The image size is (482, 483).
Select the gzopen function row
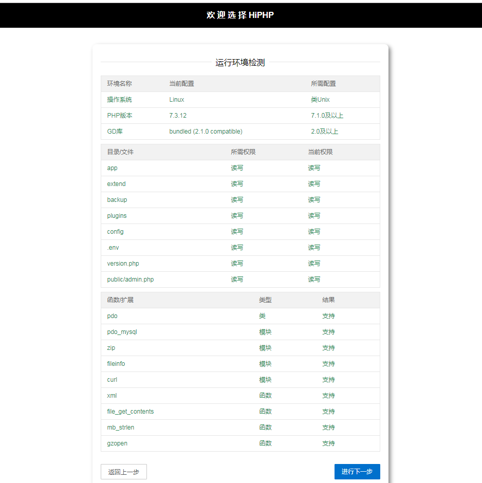coord(240,443)
